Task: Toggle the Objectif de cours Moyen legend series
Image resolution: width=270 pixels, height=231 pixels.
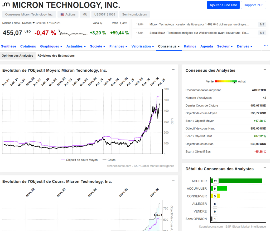Action: point(79,160)
